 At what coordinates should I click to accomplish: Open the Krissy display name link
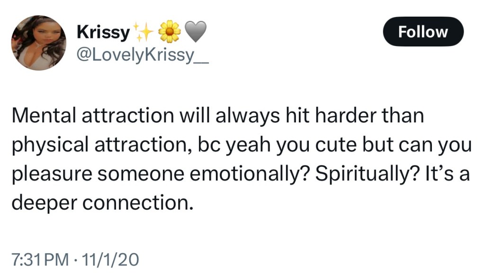point(103,32)
